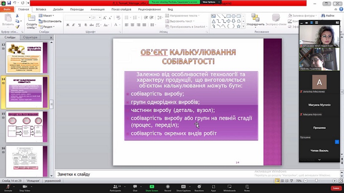Open Zoom Chat
The image size is (344, 193).
point(135,188)
